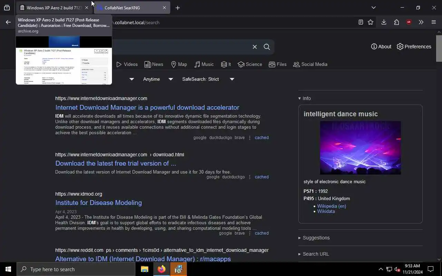Viewport: 442px width, 276px height.
Task: Open cached link for first IDM result
Action: point(261,137)
